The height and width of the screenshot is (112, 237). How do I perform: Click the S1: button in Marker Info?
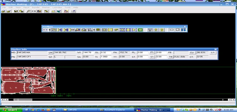(152, 57)
